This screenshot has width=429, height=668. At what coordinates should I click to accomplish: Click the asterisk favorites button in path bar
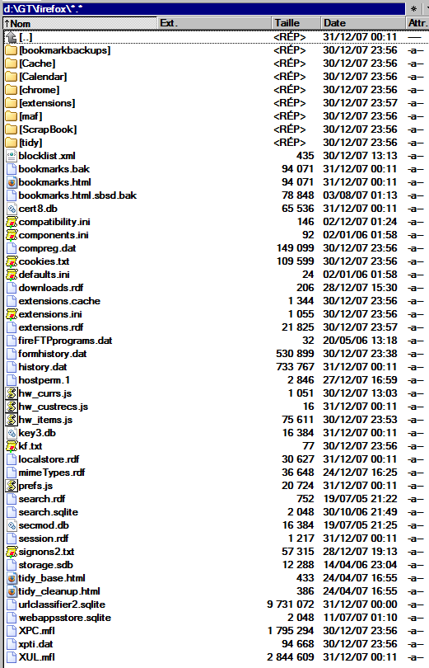pos(413,8)
